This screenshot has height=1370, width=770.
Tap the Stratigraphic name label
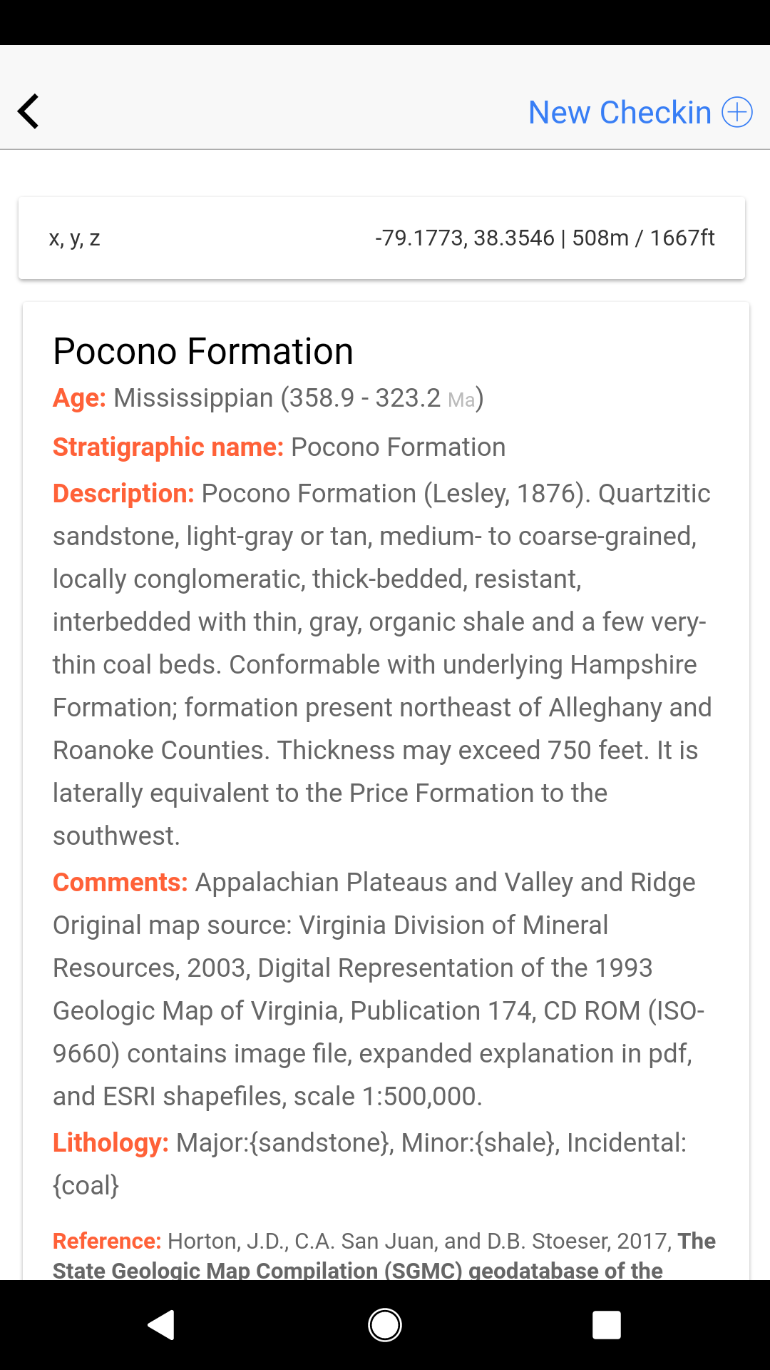[x=168, y=447]
